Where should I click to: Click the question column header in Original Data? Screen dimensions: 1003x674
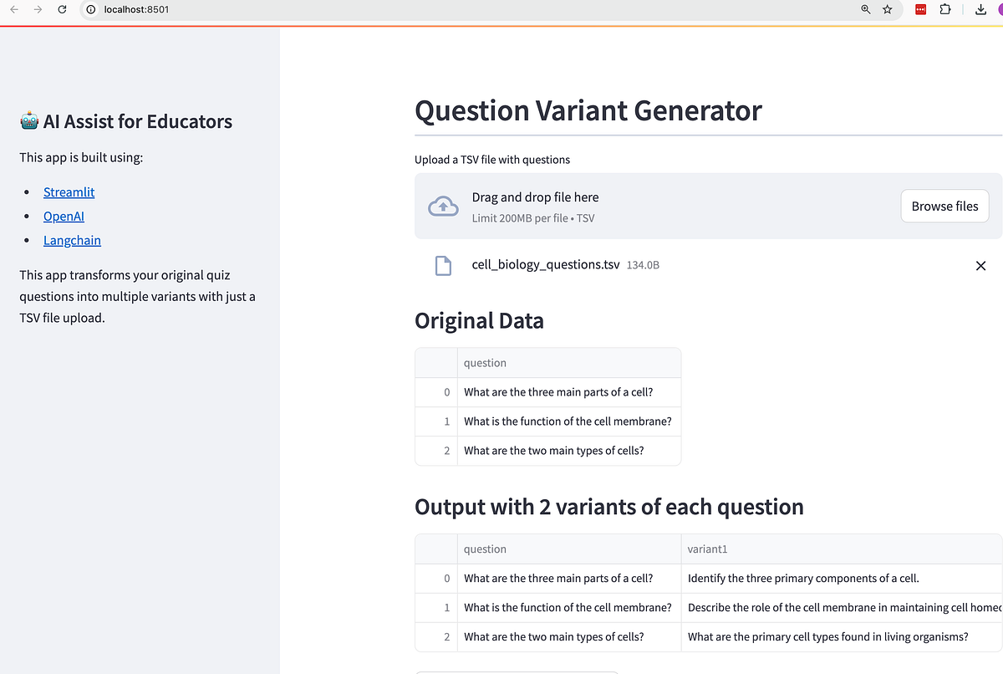coord(485,362)
